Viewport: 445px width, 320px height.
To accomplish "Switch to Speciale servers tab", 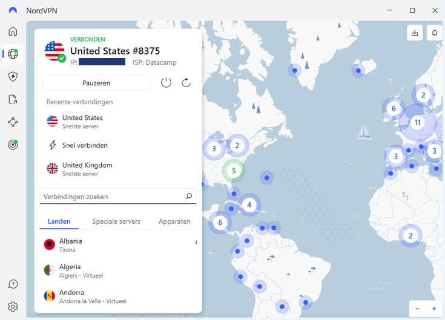I will 116,221.
